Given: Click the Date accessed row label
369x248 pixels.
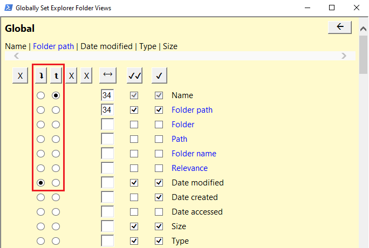Looking at the screenshot, I should pos(197,212).
